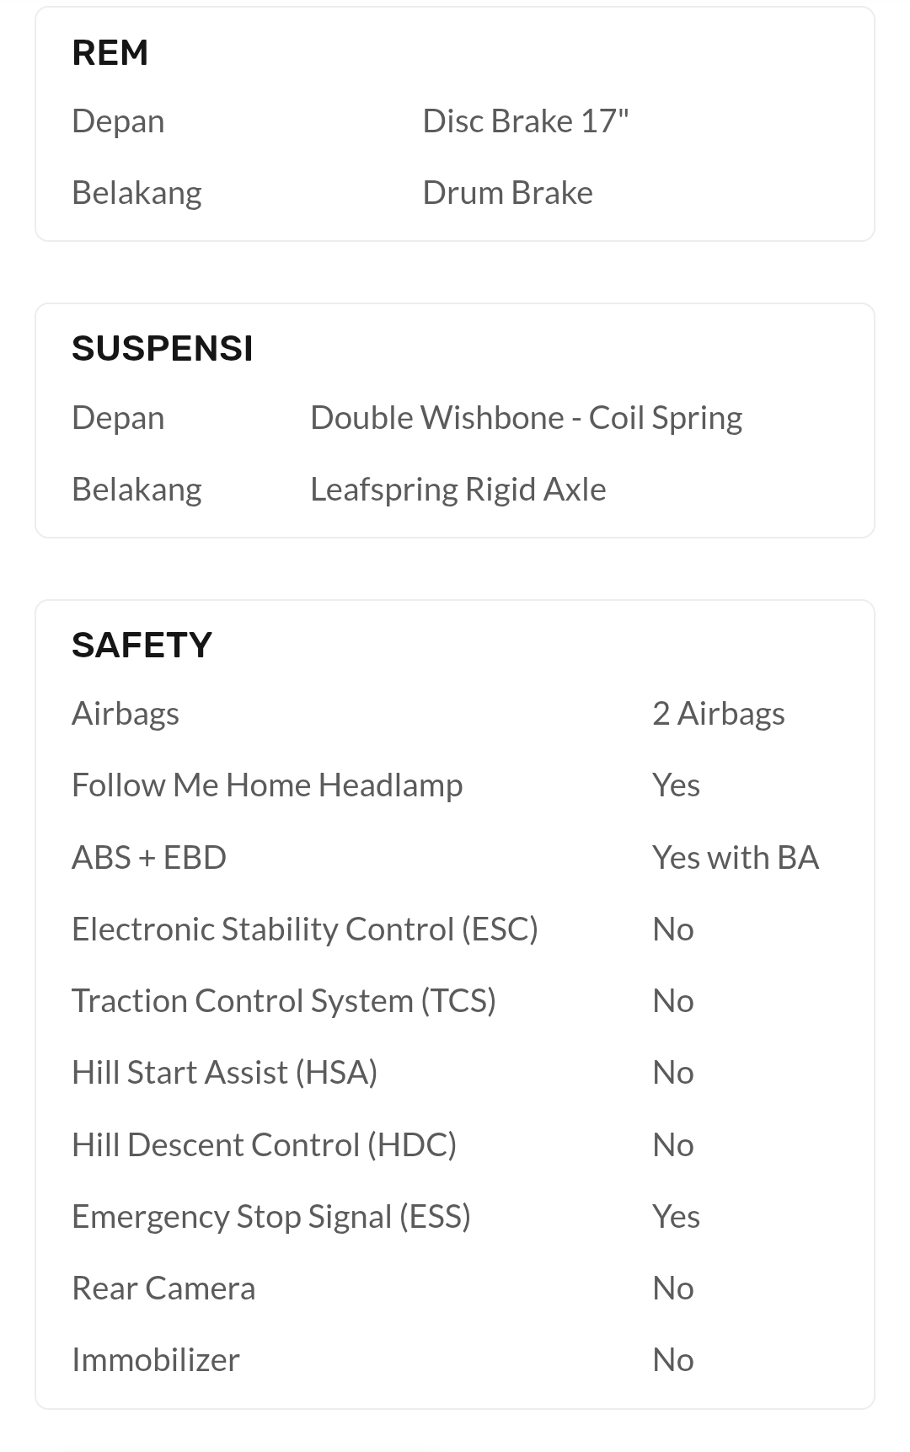This screenshot has height=1452, width=910.
Task: Tap Electronic Stability Control (ESC) row label
Action: [304, 930]
